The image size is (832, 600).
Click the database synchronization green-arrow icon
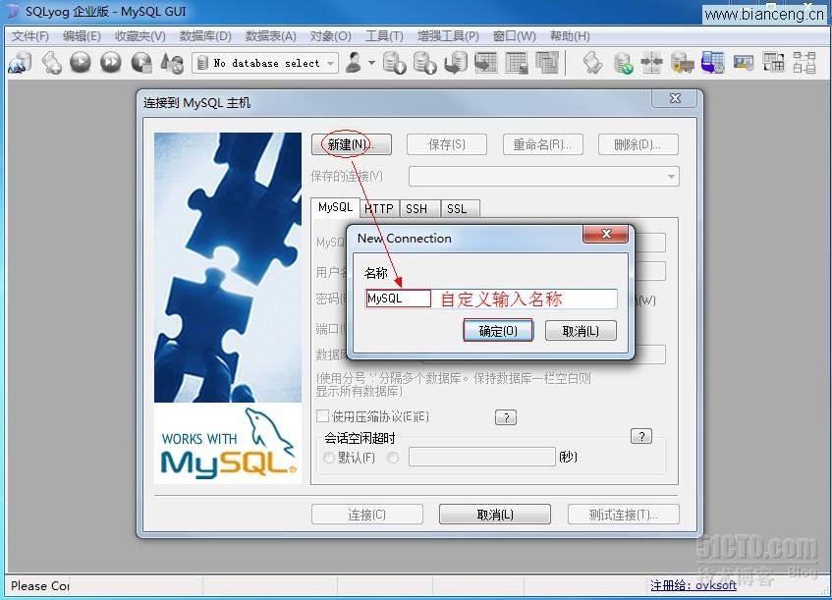tap(623, 63)
